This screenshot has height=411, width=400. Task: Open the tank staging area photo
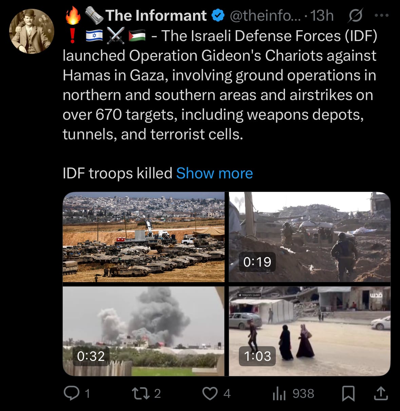[x=144, y=237]
